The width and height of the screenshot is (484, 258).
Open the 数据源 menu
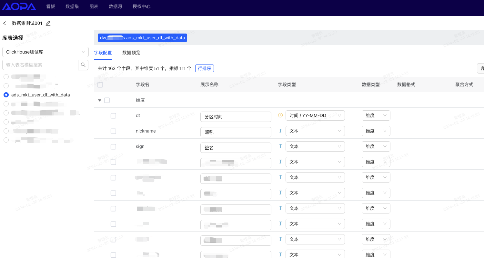pos(116,6)
